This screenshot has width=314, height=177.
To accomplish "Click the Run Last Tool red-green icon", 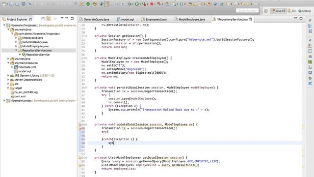I will coord(144,4).
